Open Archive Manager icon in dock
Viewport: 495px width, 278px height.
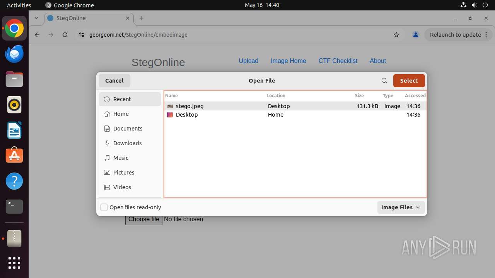14,238
